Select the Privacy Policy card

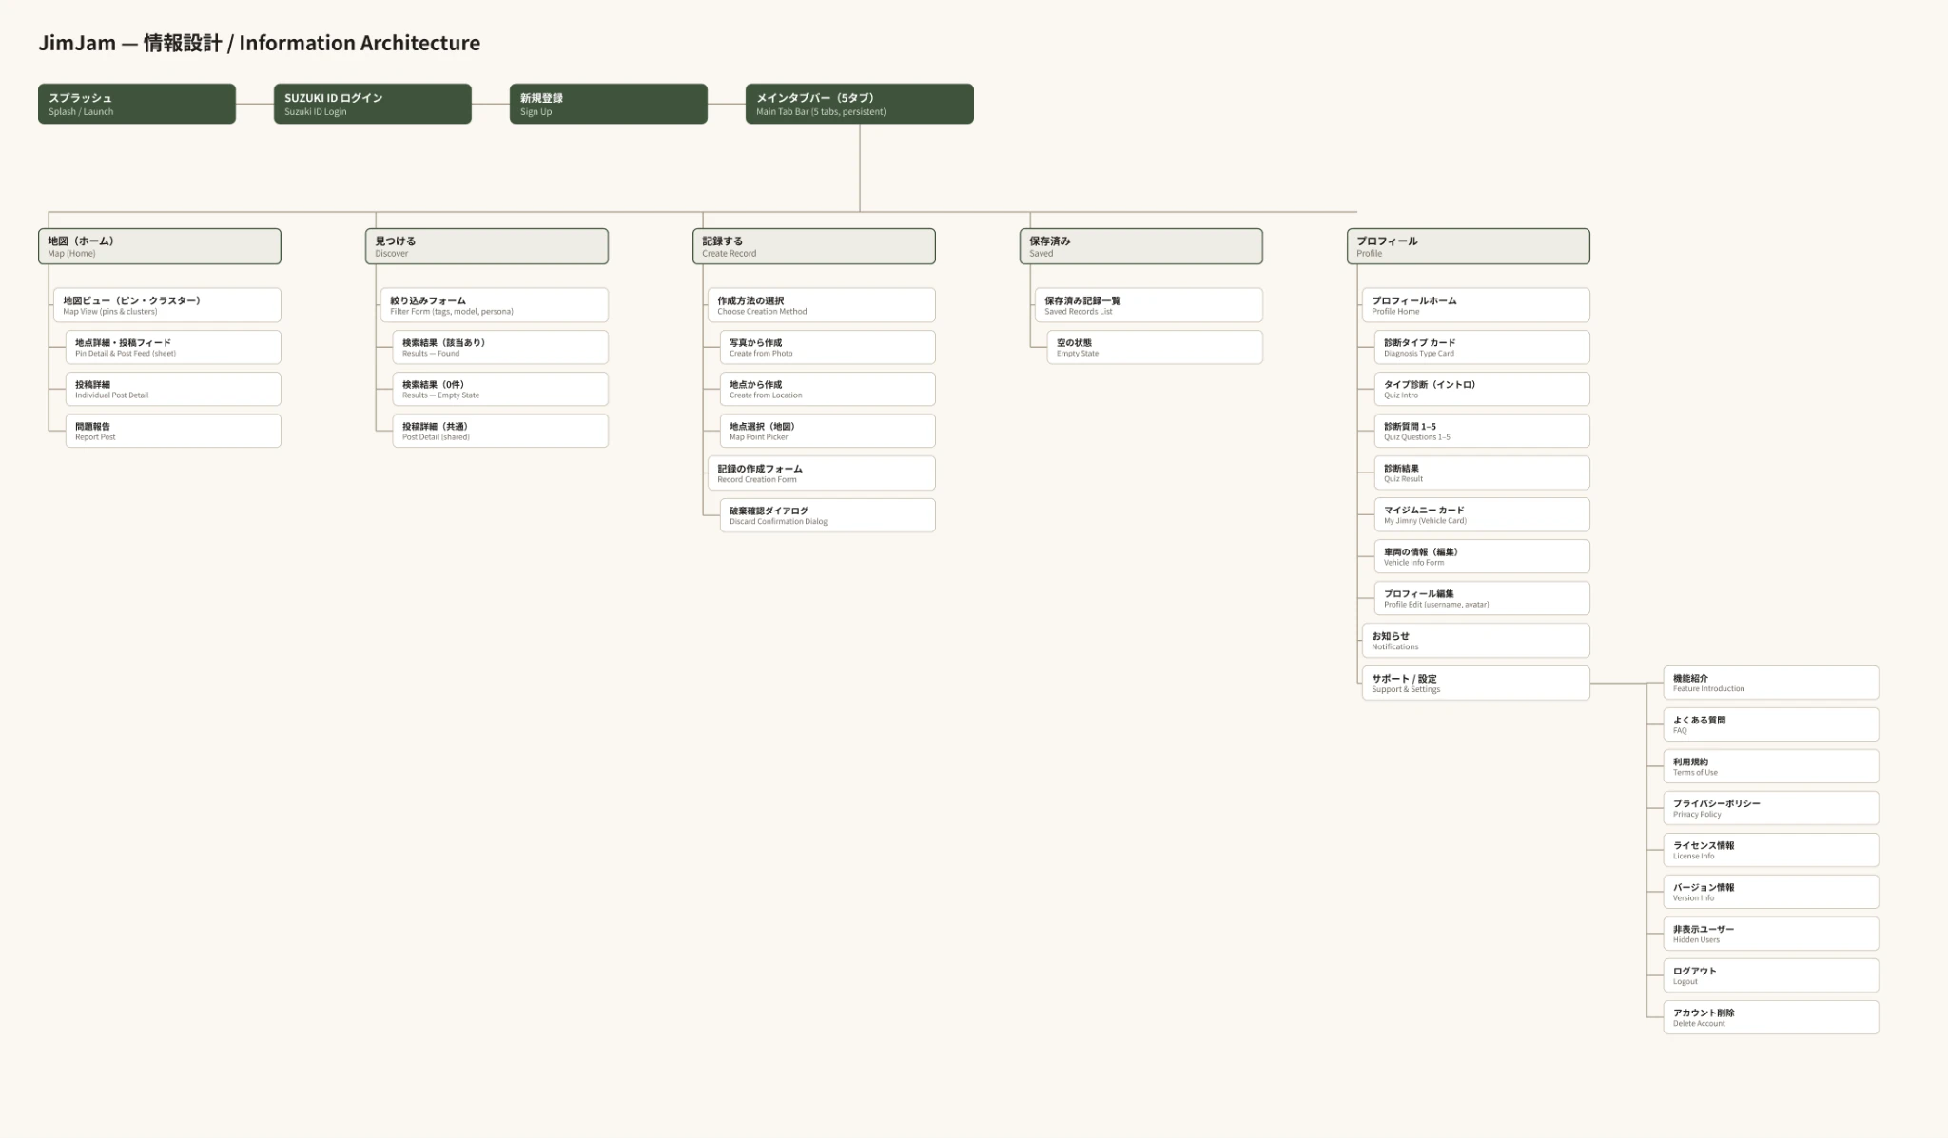(1771, 808)
